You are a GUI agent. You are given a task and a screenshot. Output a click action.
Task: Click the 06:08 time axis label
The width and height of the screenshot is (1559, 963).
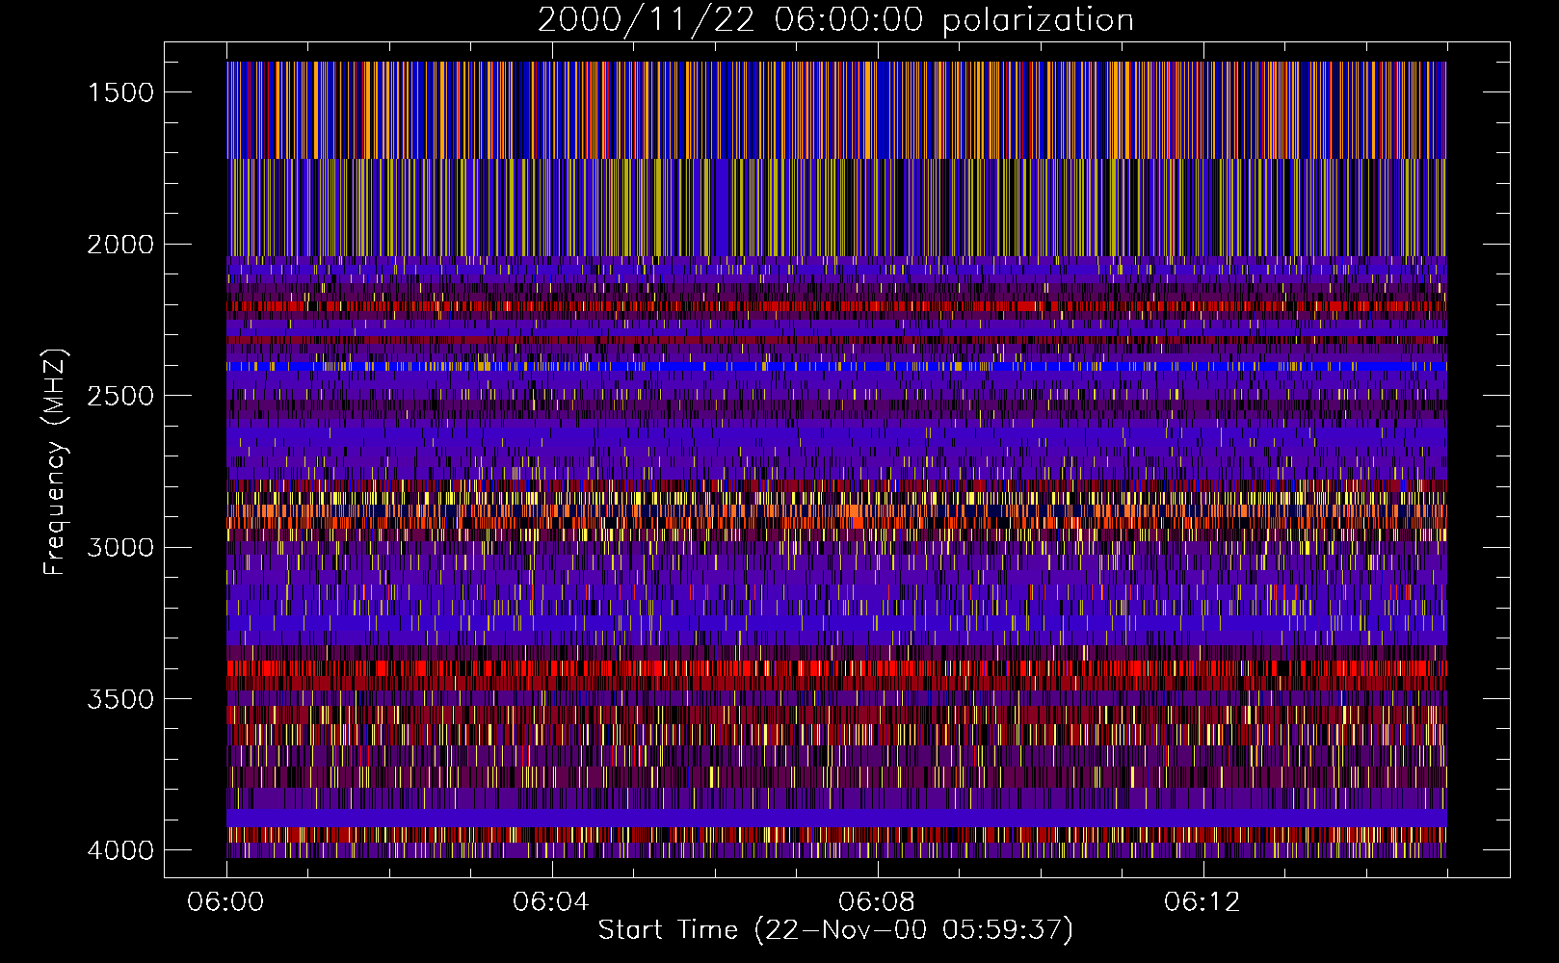click(x=877, y=902)
